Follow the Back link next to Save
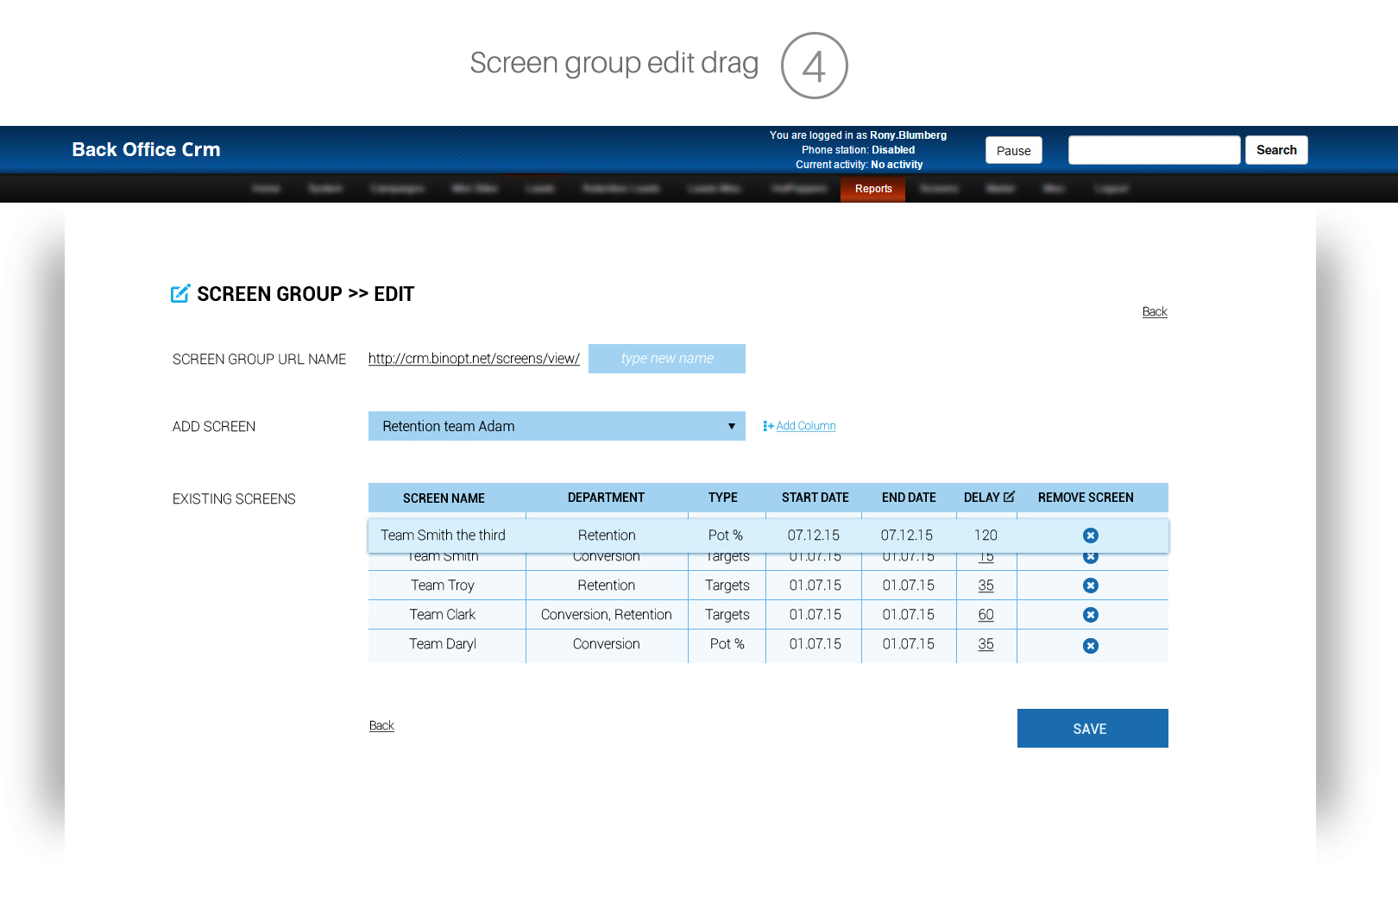 click(x=381, y=726)
